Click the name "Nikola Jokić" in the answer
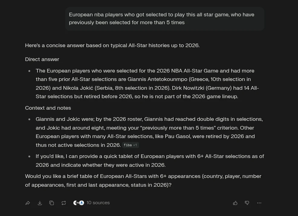The image size is (298, 216). [78, 88]
